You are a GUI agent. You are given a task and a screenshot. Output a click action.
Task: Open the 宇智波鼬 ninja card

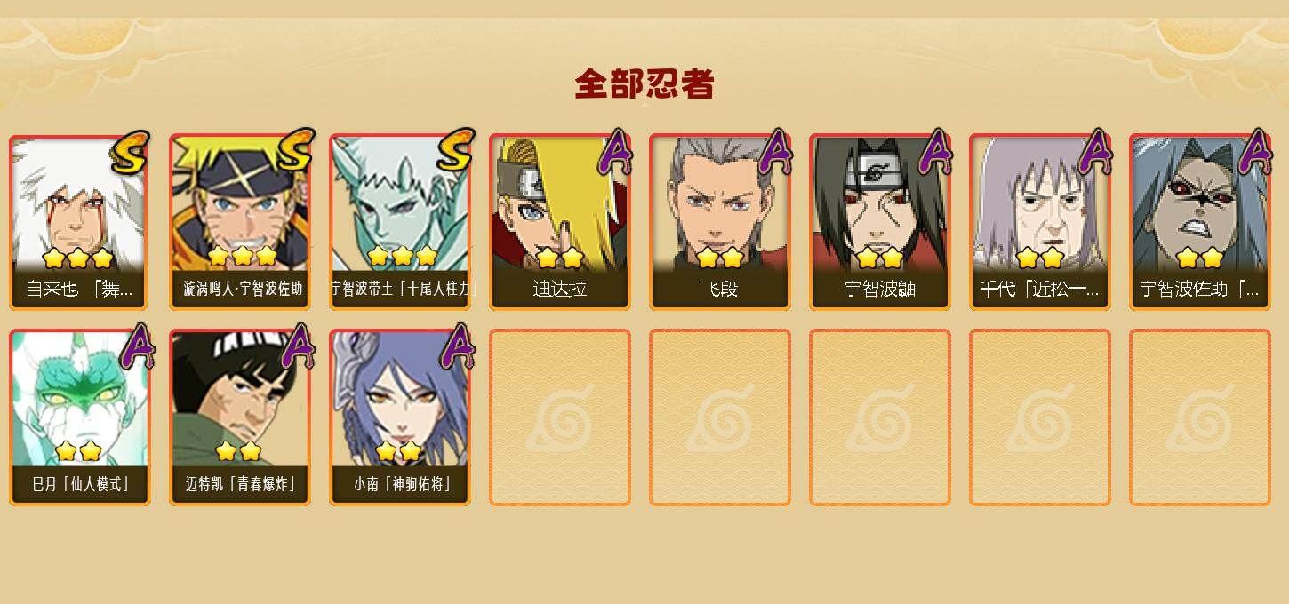point(880,222)
